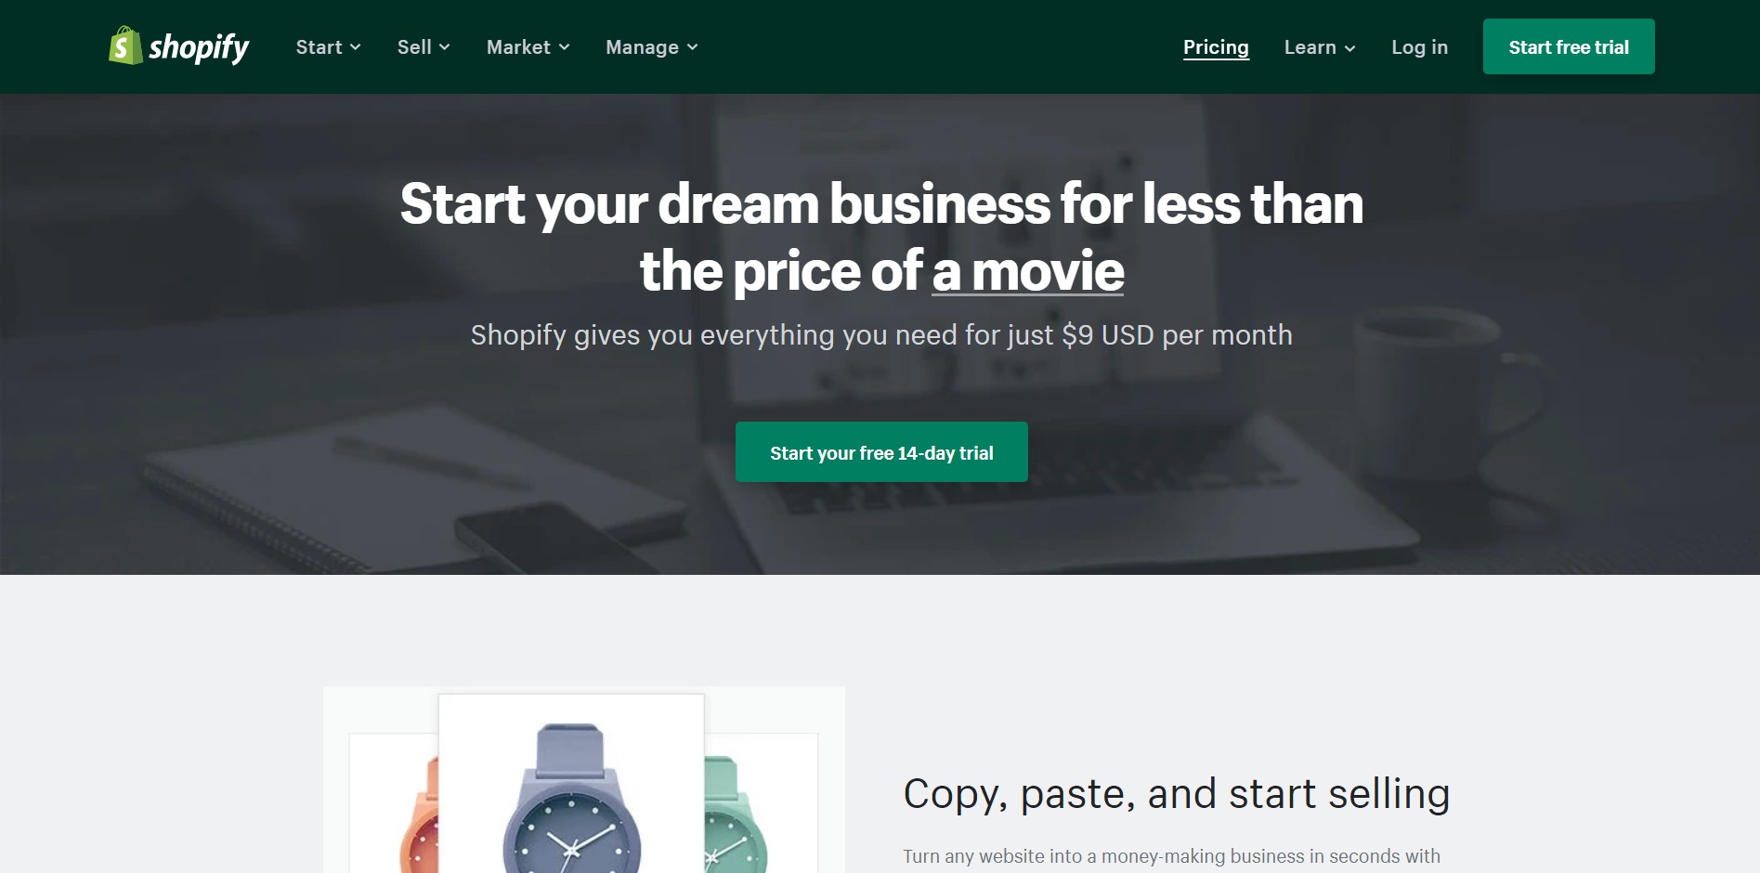
Task: Expand the Learn chevron arrow
Action: tap(1350, 48)
